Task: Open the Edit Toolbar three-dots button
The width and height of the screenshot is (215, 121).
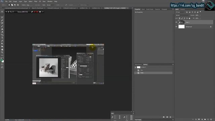Action: 2,55
